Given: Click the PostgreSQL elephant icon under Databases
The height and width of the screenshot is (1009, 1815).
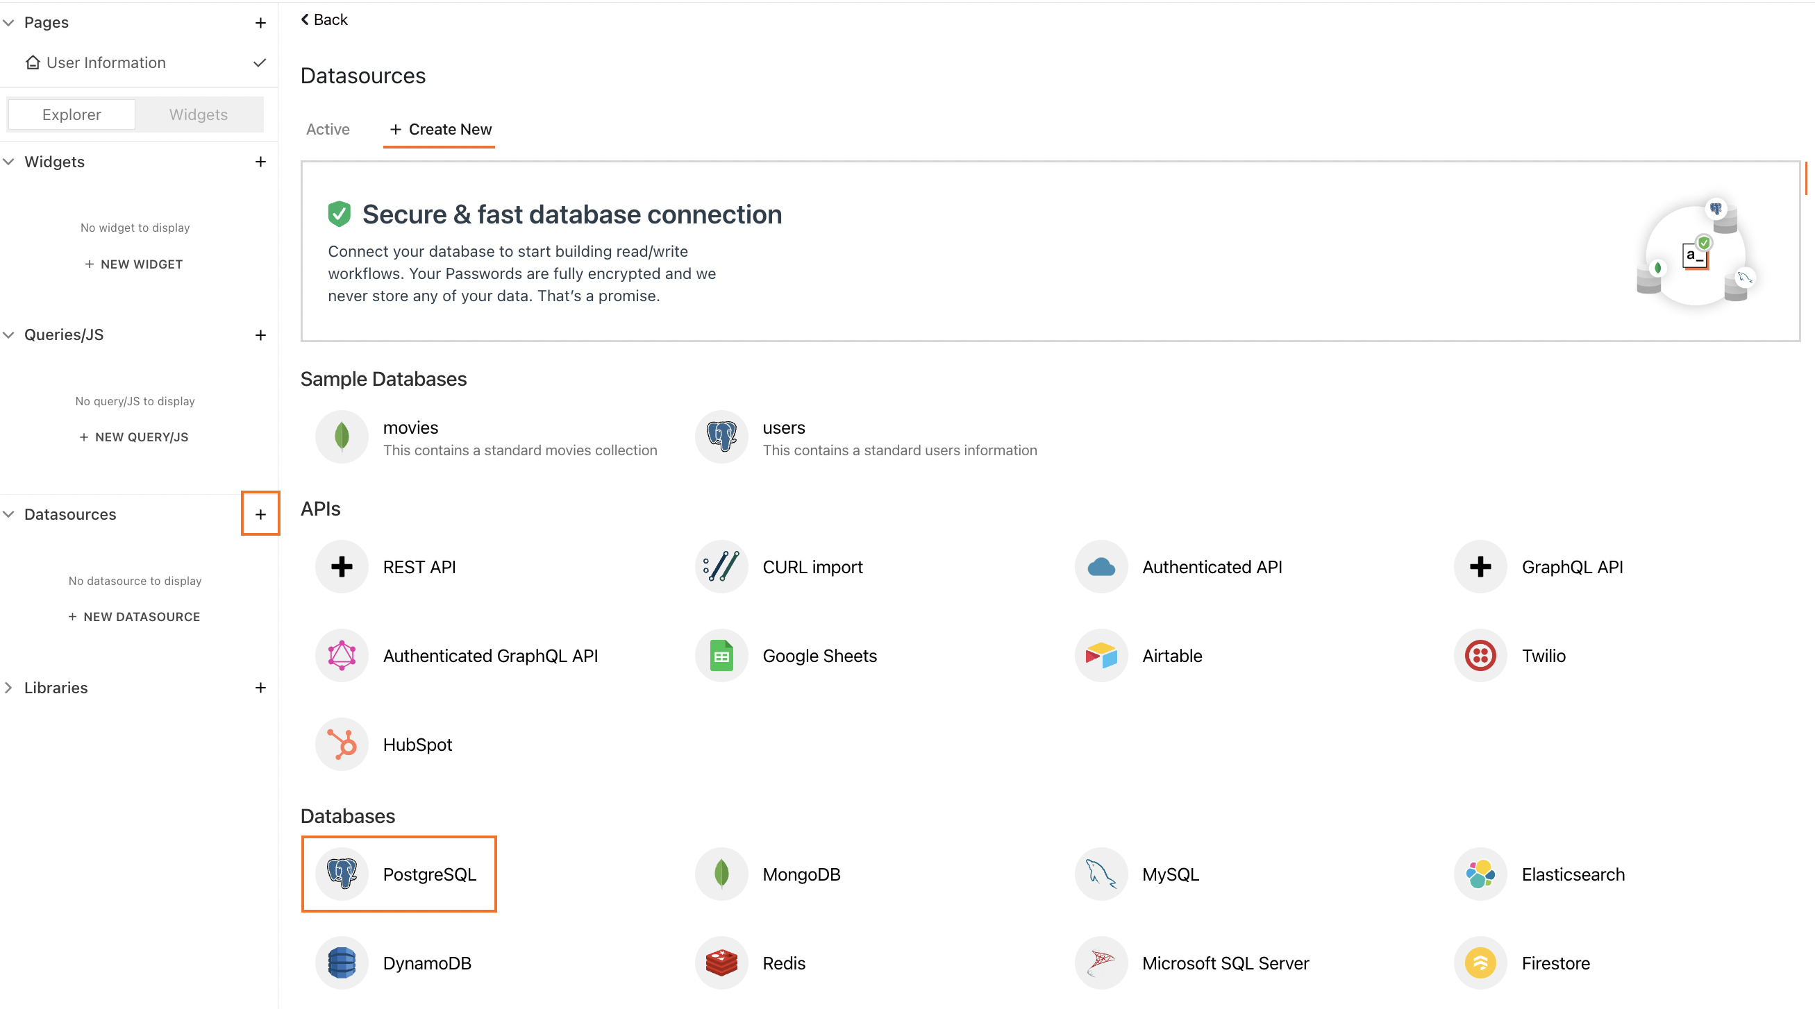Looking at the screenshot, I should tap(342, 874).
